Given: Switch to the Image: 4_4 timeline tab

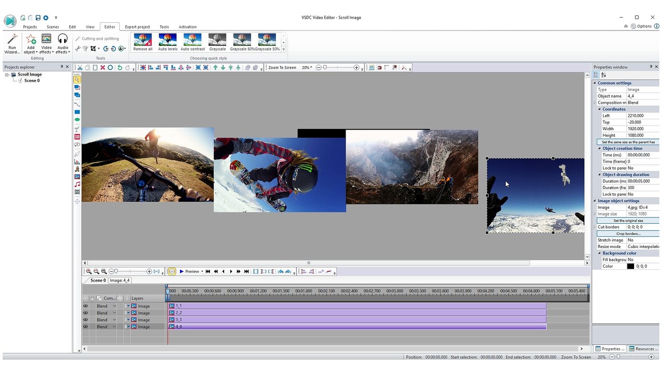Looking at the screenshot, I should click(119, 280).
